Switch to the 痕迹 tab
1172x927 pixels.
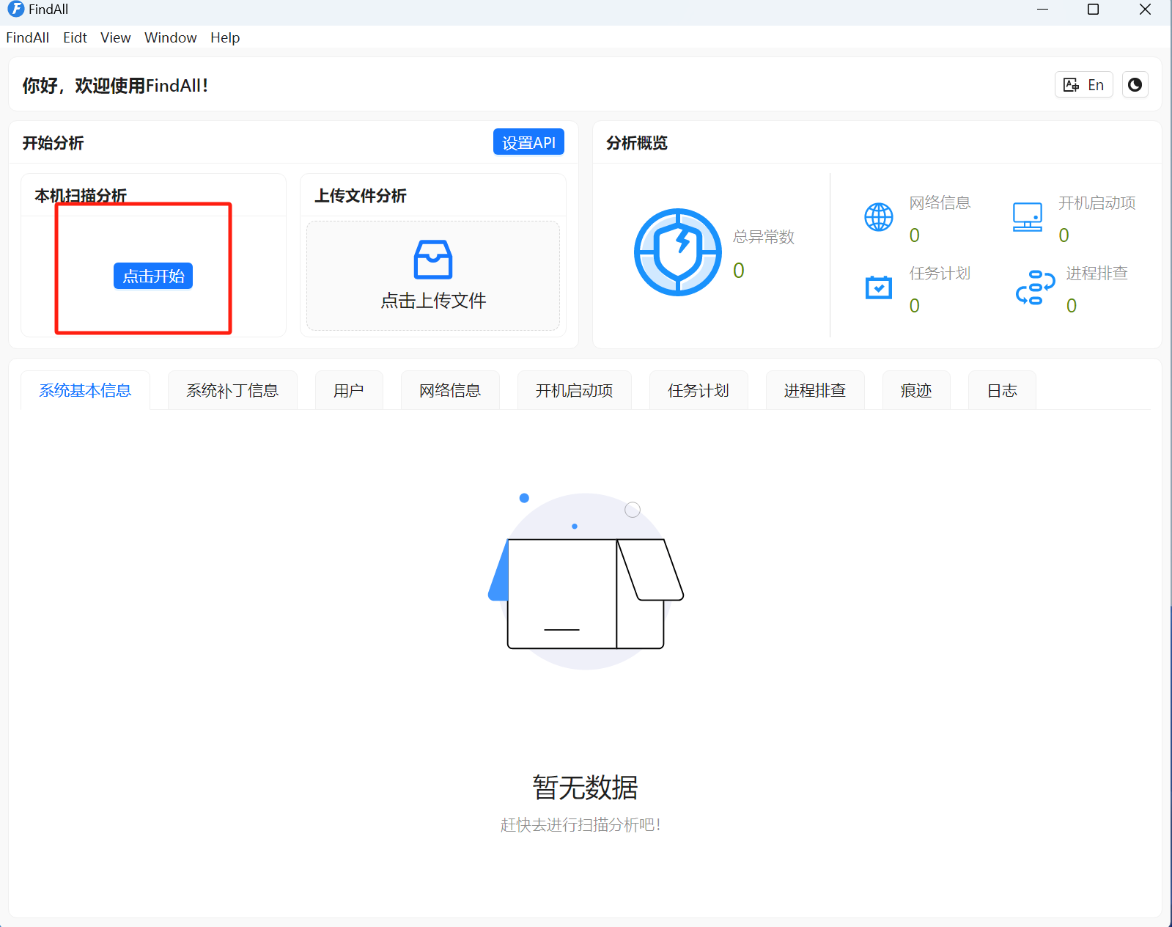pyautogui.click(x=916, y=390)
